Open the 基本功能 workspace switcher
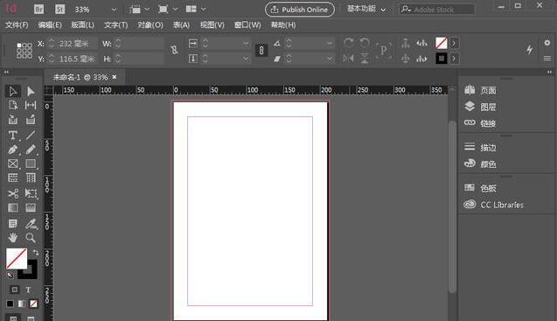Viewport: 557px width, 321px height. [x=366, y=10]
